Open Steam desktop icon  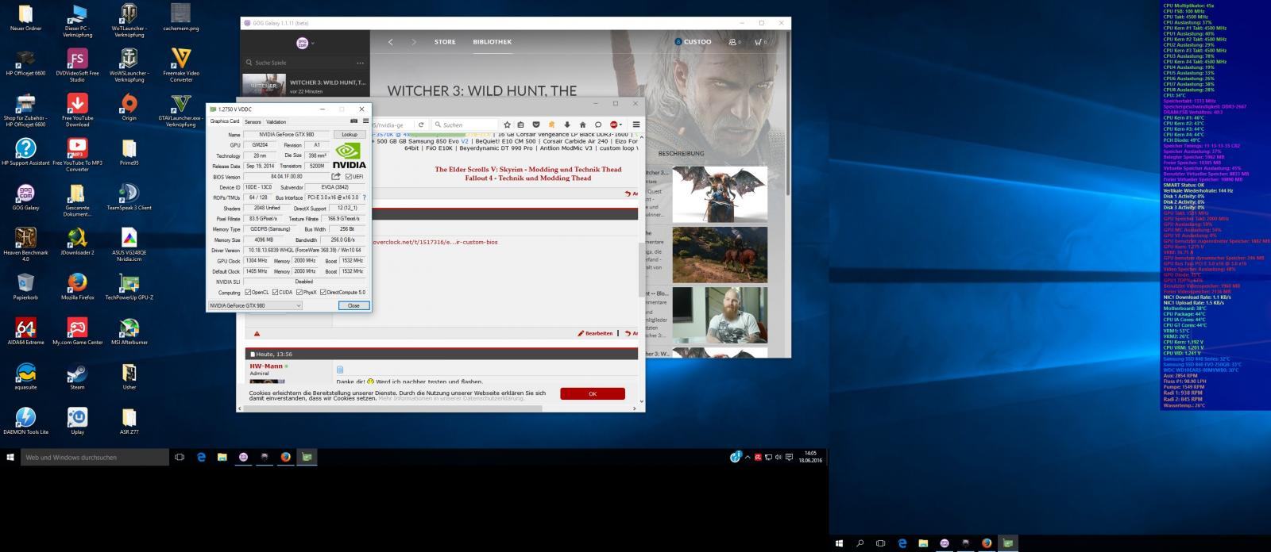[x=77, y=376]
